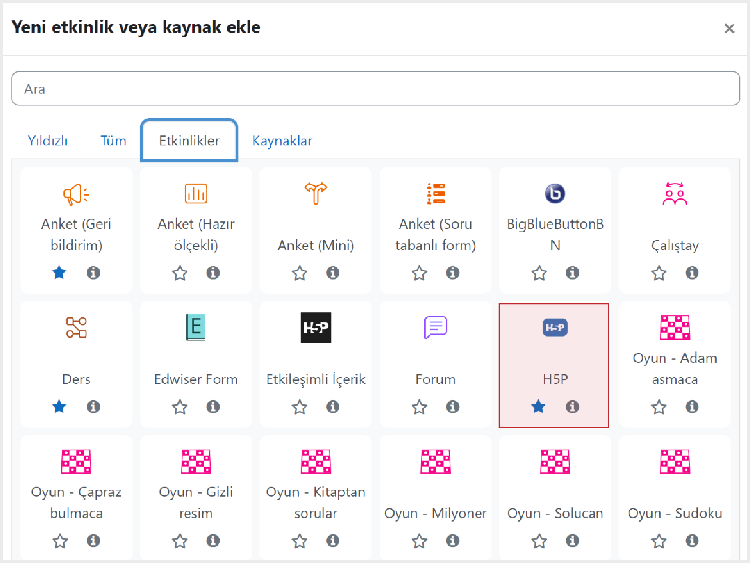
Task: Choose the Forum speech bubble icon
Action: pyautogui.click(x=436, y=327)
